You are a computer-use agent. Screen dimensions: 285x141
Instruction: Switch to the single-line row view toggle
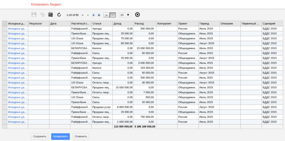point(113,15)
